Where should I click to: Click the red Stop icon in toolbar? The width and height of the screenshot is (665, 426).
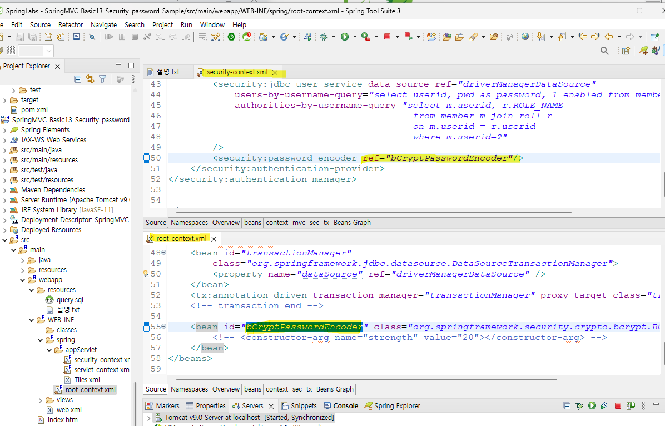[x=387, y=37]
